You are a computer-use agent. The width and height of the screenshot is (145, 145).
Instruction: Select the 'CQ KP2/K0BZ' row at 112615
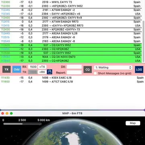(x=71, y=49)
